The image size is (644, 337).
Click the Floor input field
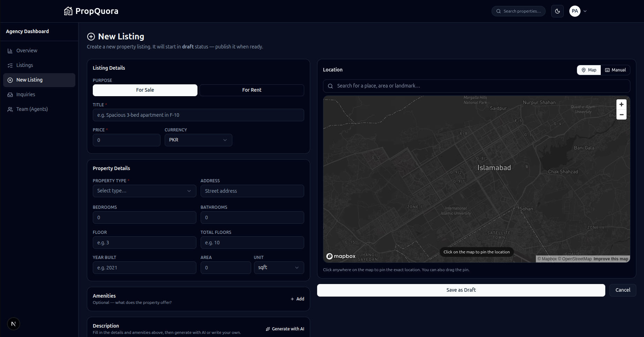(x=144, y=243)
